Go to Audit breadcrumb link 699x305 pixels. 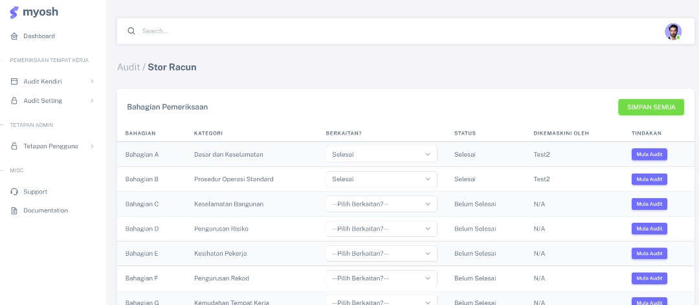[128, 67]
